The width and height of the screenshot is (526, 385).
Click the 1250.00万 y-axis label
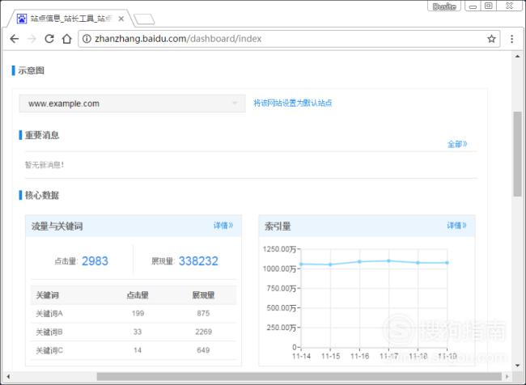tap(279, 249)
